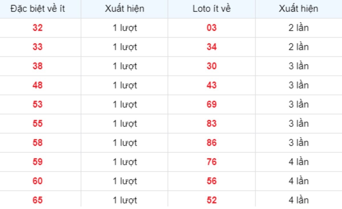Image resolution: width=342 pixels, height=209 pixels.
Task: Select special number 53
Action: 38,104
